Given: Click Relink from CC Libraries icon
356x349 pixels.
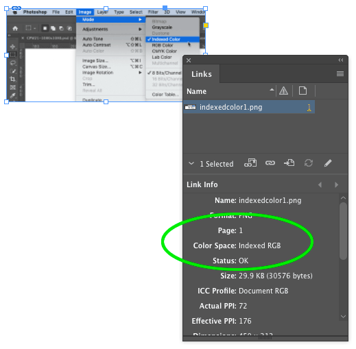Looking at the screenshot, I should pyautogui.click(x=250, y=163).
